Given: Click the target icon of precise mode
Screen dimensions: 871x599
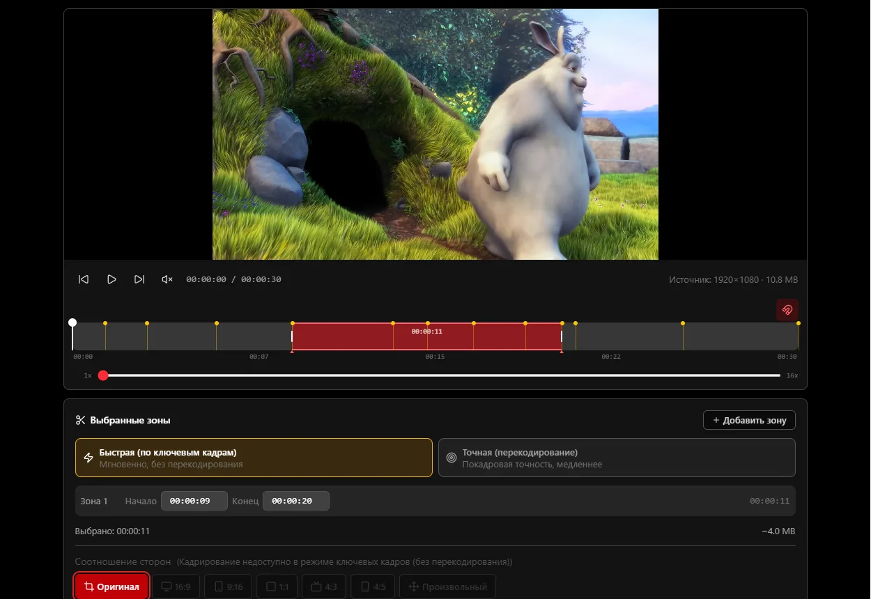Looking at the screenshot, I should [452, 458].
